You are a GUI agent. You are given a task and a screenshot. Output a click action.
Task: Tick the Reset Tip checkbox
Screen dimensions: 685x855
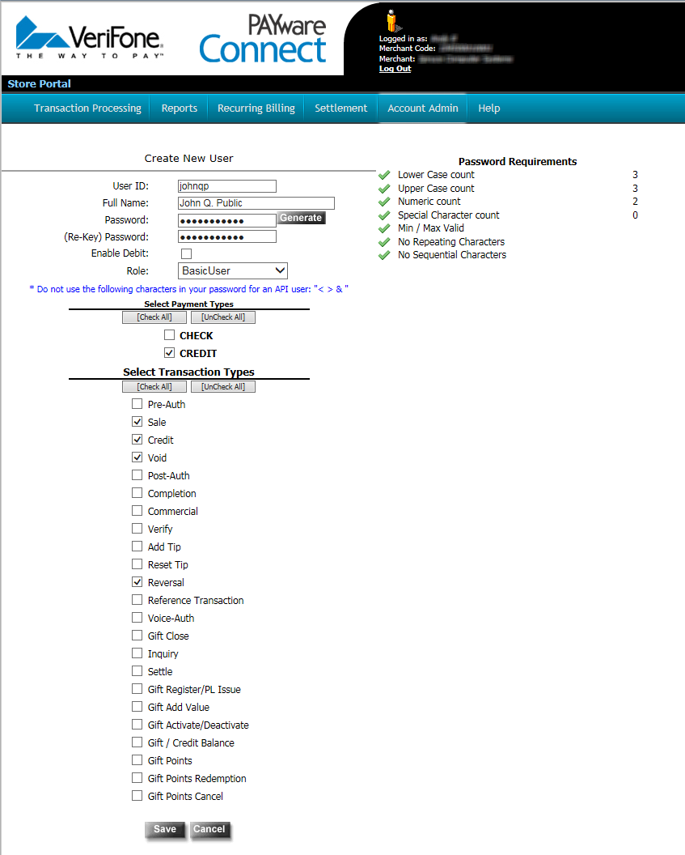pyautogui.click(x=137, y=564)
